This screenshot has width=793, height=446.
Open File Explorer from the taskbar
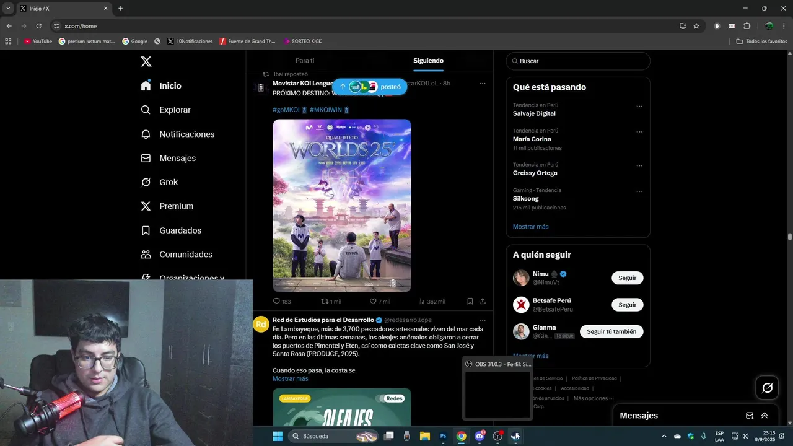pyautogui.click(x=425, y=436)
